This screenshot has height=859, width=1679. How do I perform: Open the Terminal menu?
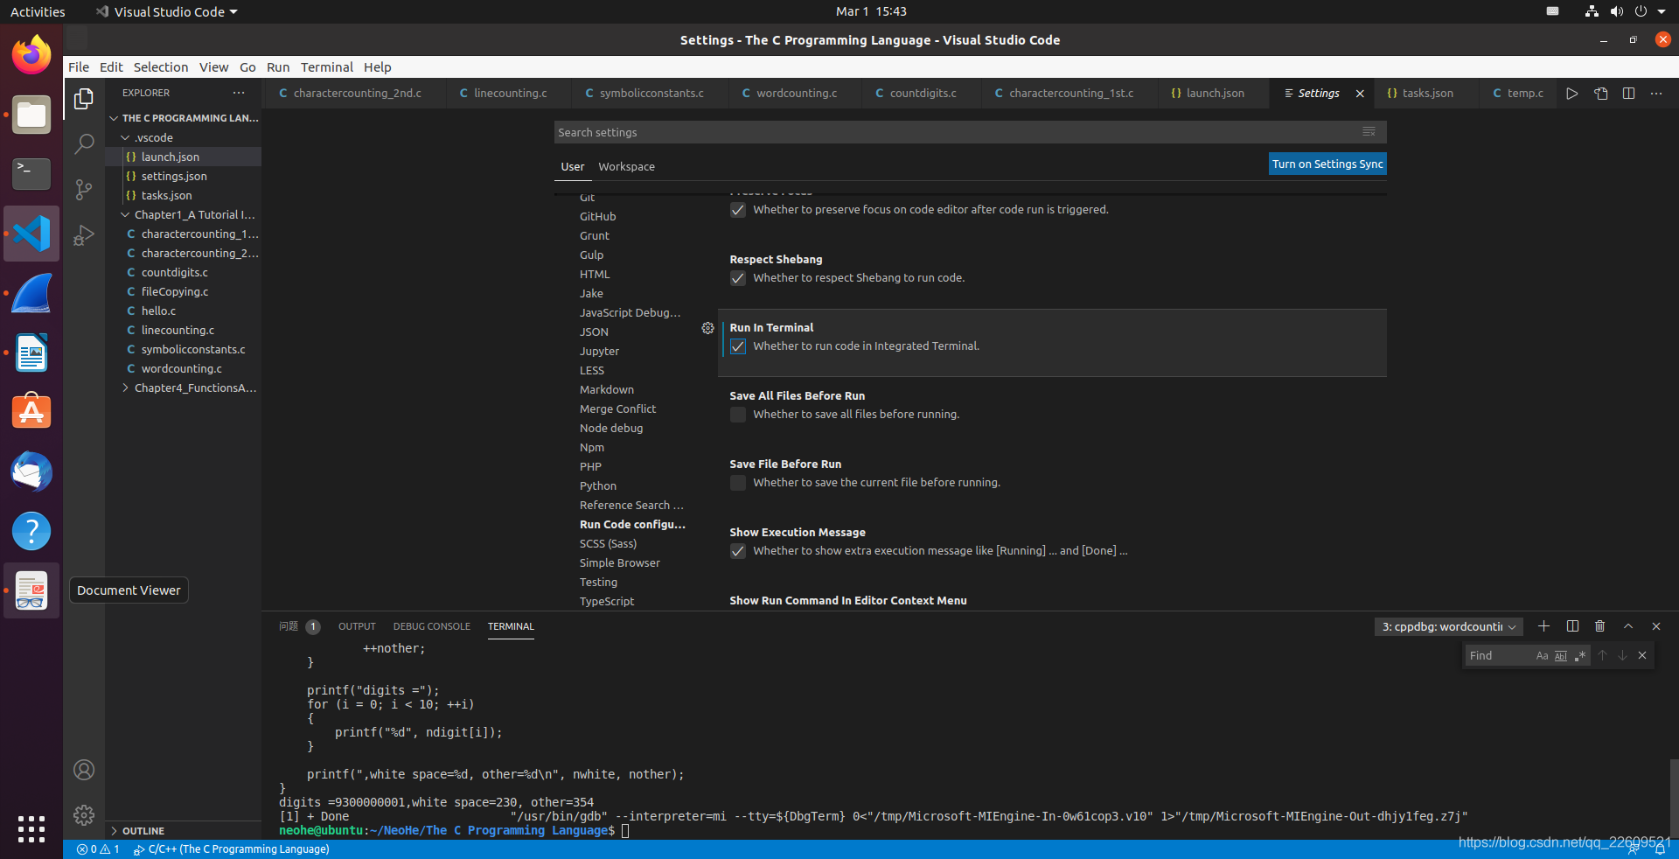point(326,67)
